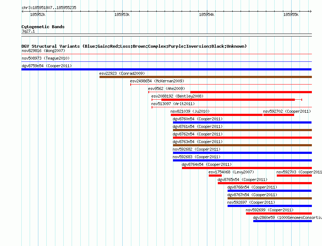Click the 185952k ruler label
This screenshot has height=246, width=322.
(38, 14)
